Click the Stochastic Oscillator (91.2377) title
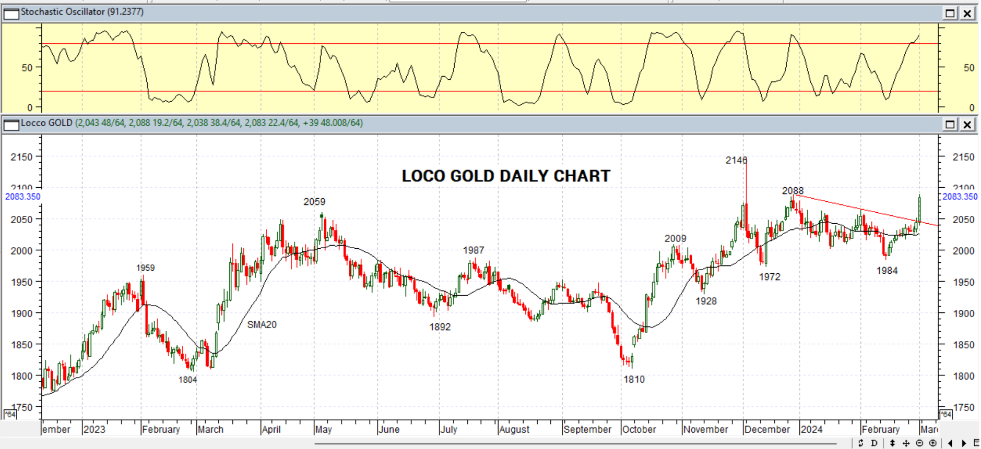The image size is (981, 449). pos(82,11)
